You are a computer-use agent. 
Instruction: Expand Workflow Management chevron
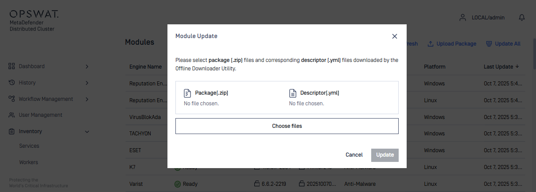[x=87, y=99]
